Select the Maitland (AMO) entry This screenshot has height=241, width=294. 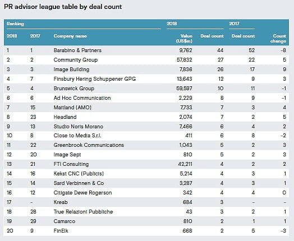coord(72,107)
